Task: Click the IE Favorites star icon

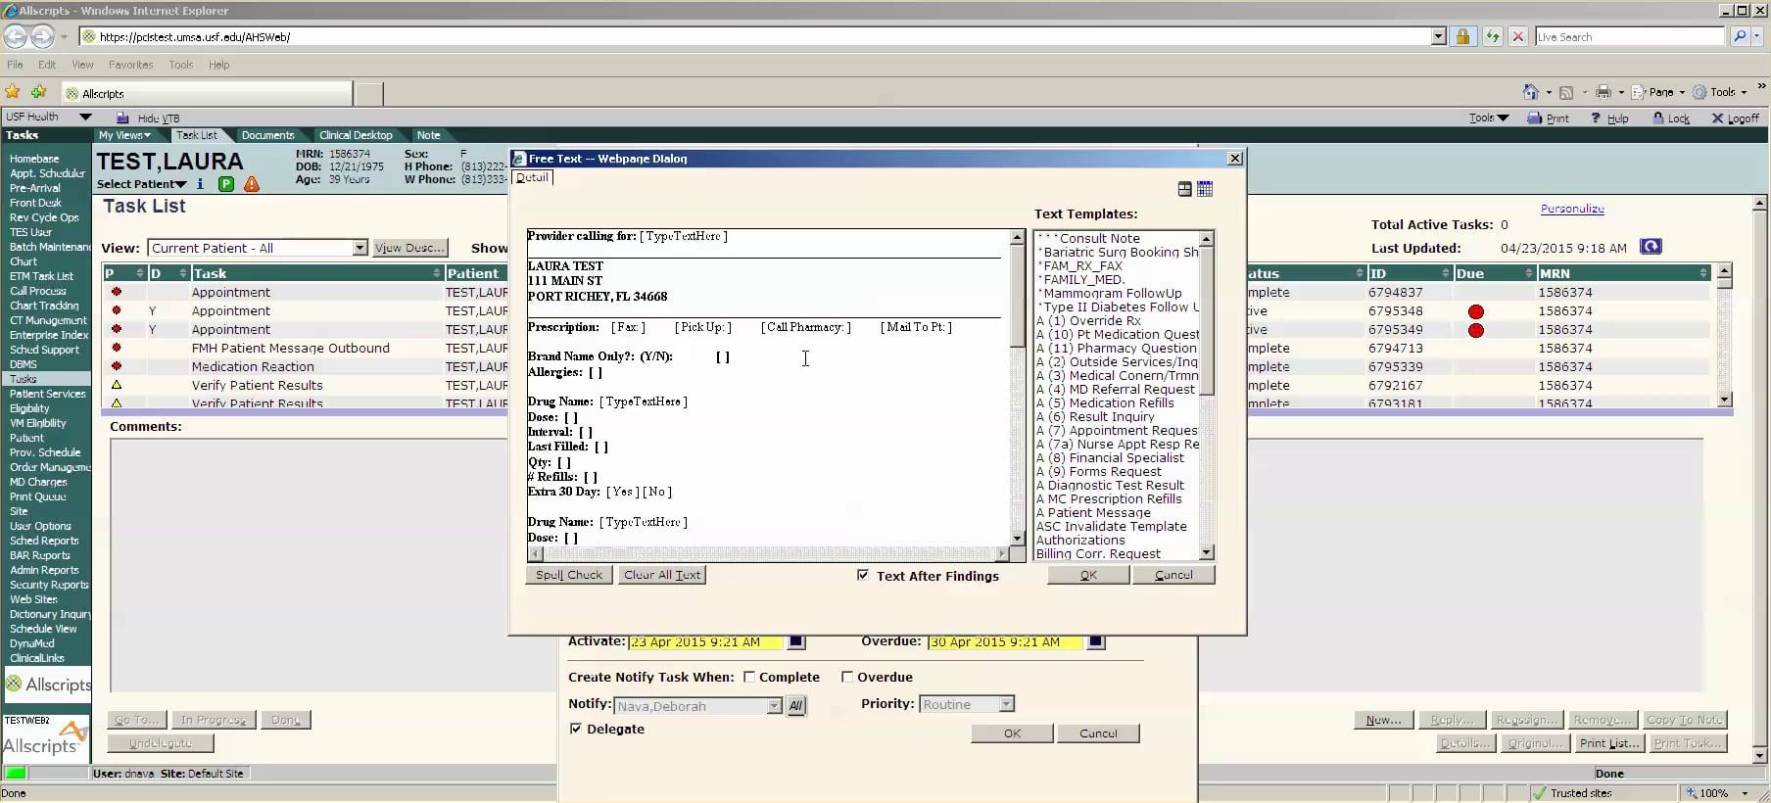Action: pyautogui.click(x=13, y=92)
